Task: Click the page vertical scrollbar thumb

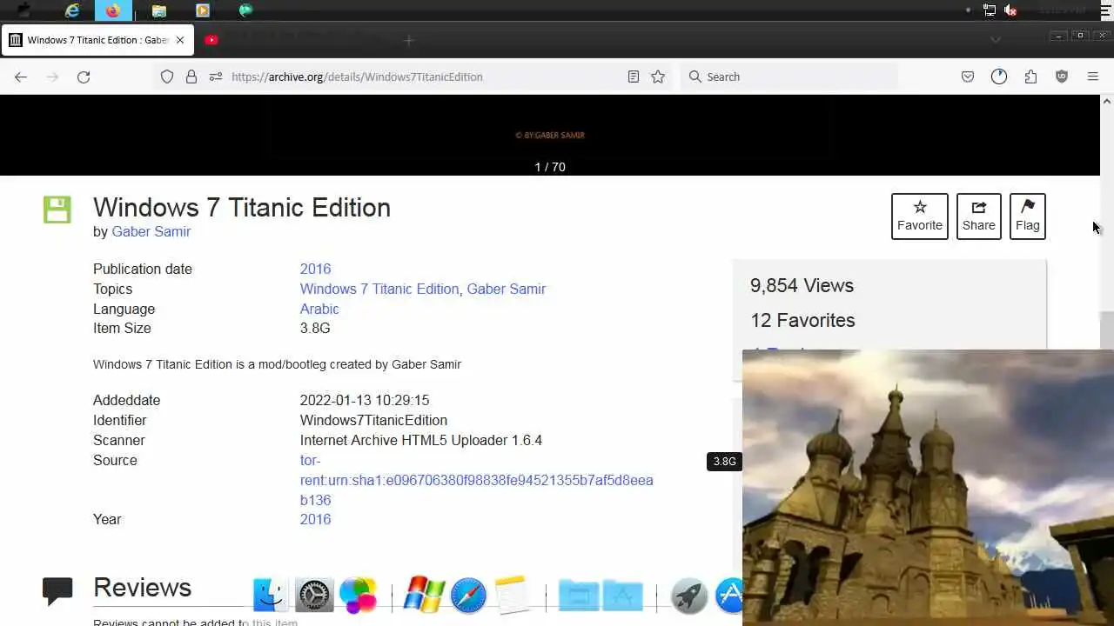Action: pyautogui.click(x=1107, y=330)
